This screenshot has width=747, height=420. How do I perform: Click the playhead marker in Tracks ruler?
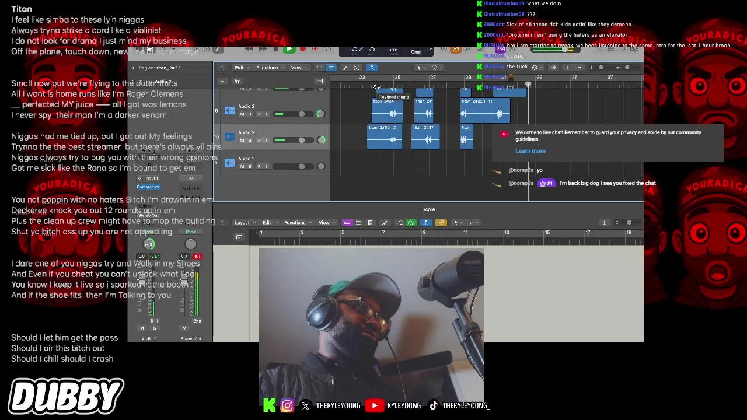click(x=529, y=86)
